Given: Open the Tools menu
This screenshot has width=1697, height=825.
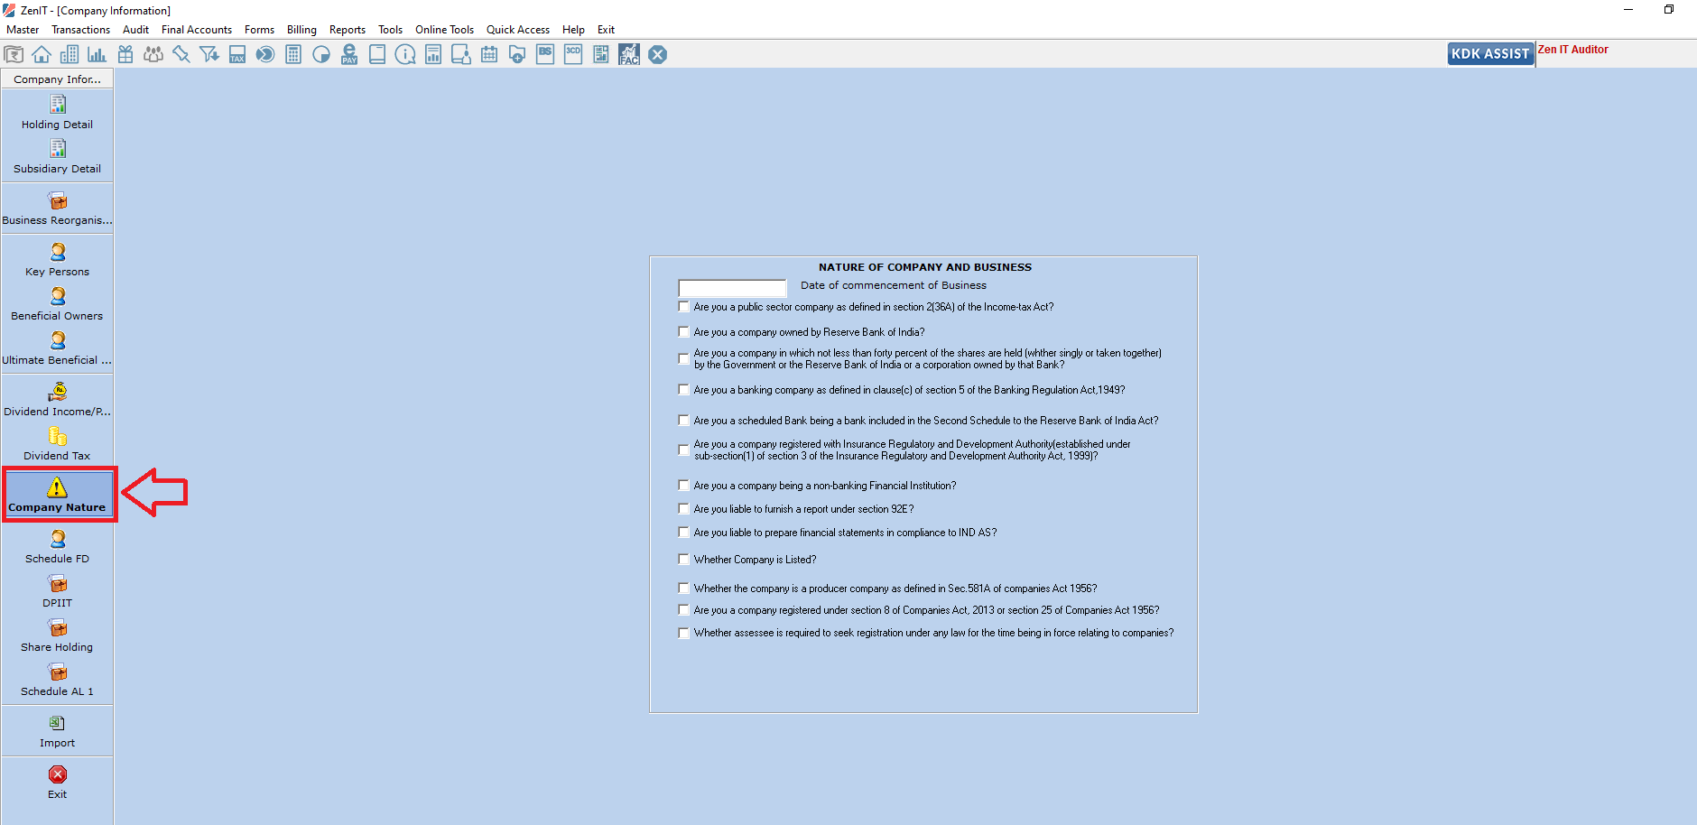Looking at the screenshot, I should point(390,30).
